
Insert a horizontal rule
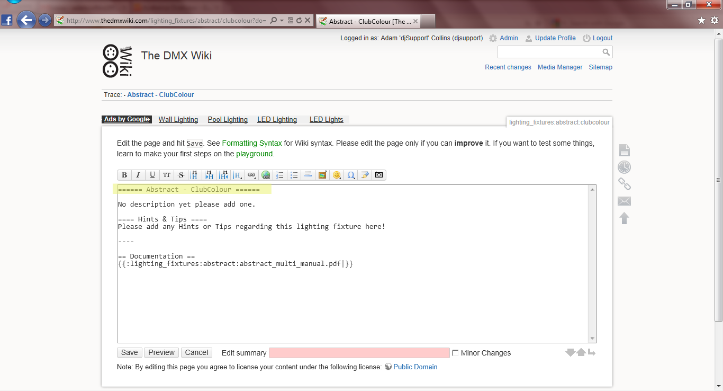pyautogui.click(x=308, y=175)
